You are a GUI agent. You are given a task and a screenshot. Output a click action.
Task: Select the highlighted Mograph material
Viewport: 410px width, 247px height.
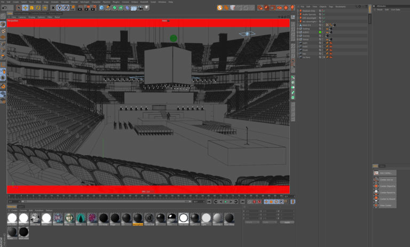tap(138, 218)
